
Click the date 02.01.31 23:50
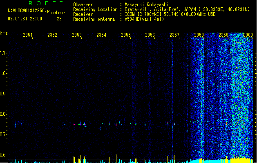[25, 19]
